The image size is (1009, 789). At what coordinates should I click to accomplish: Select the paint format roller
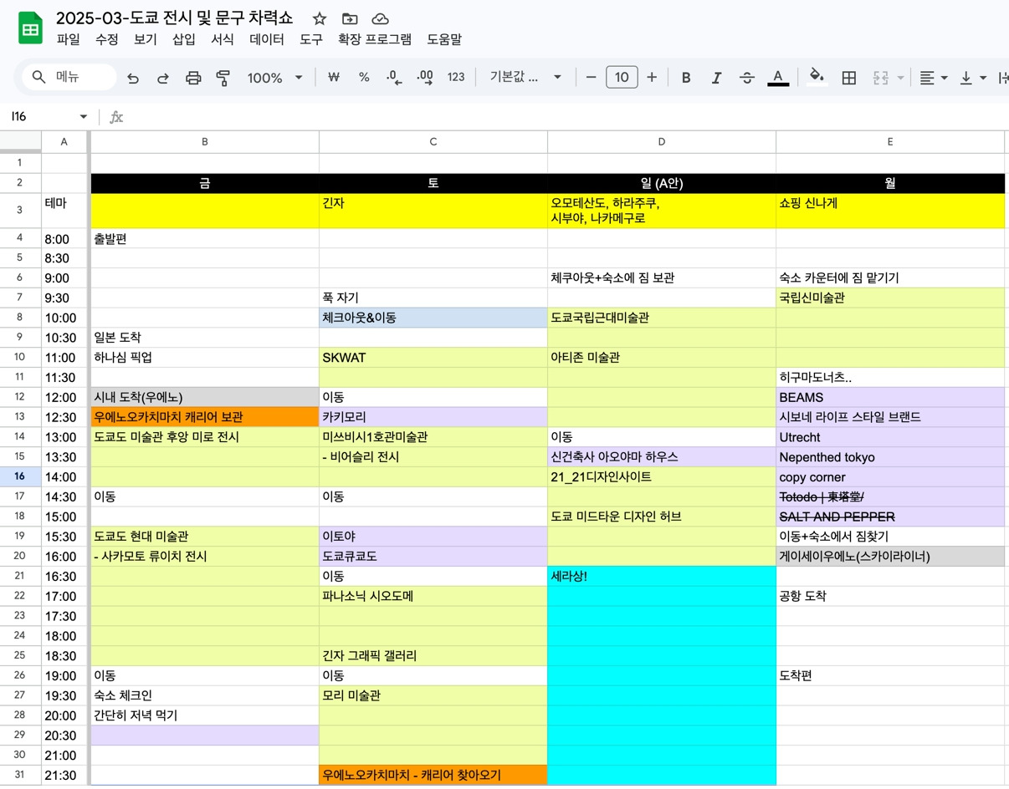[223, 78]
